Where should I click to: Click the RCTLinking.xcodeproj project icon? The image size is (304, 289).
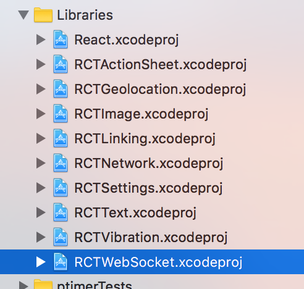(x=61, y=138)
